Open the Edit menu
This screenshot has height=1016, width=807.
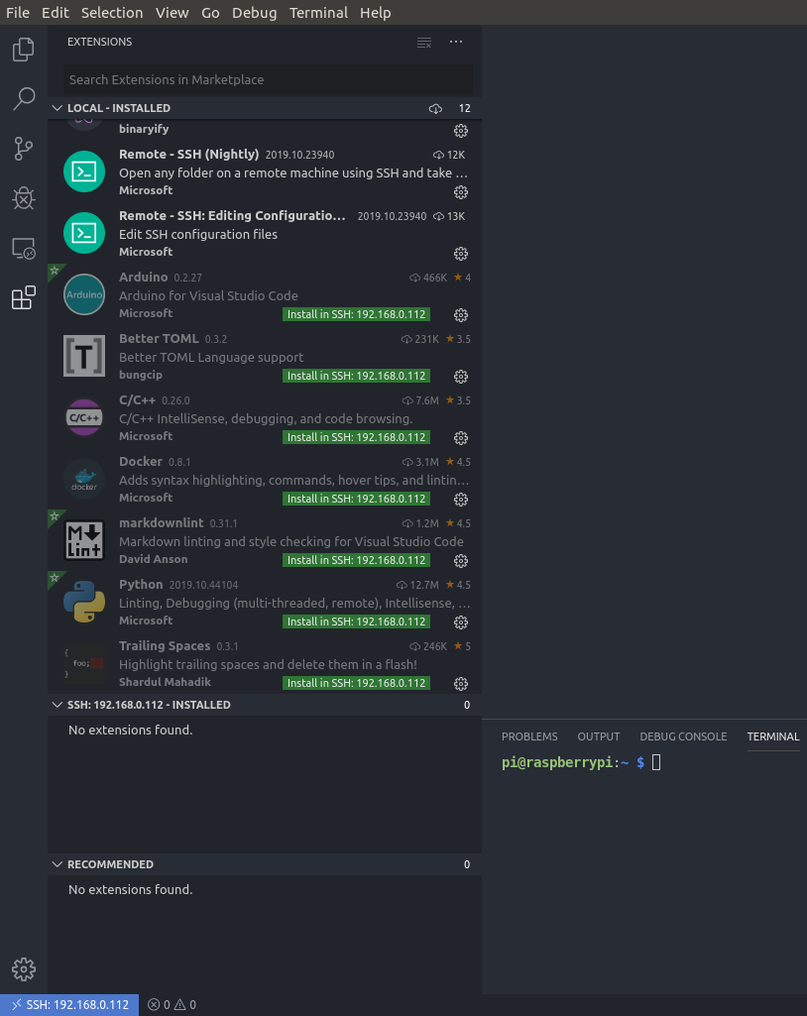(56, 12)
